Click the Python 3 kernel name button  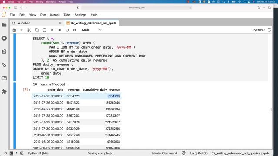point(259,30)
